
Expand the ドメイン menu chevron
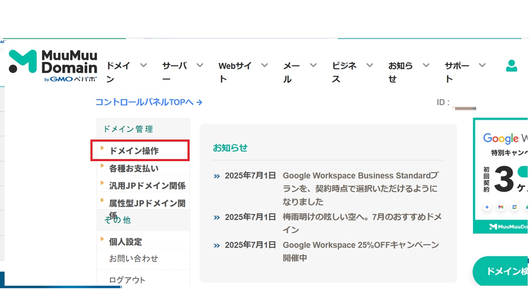click(x=144, y=65)
